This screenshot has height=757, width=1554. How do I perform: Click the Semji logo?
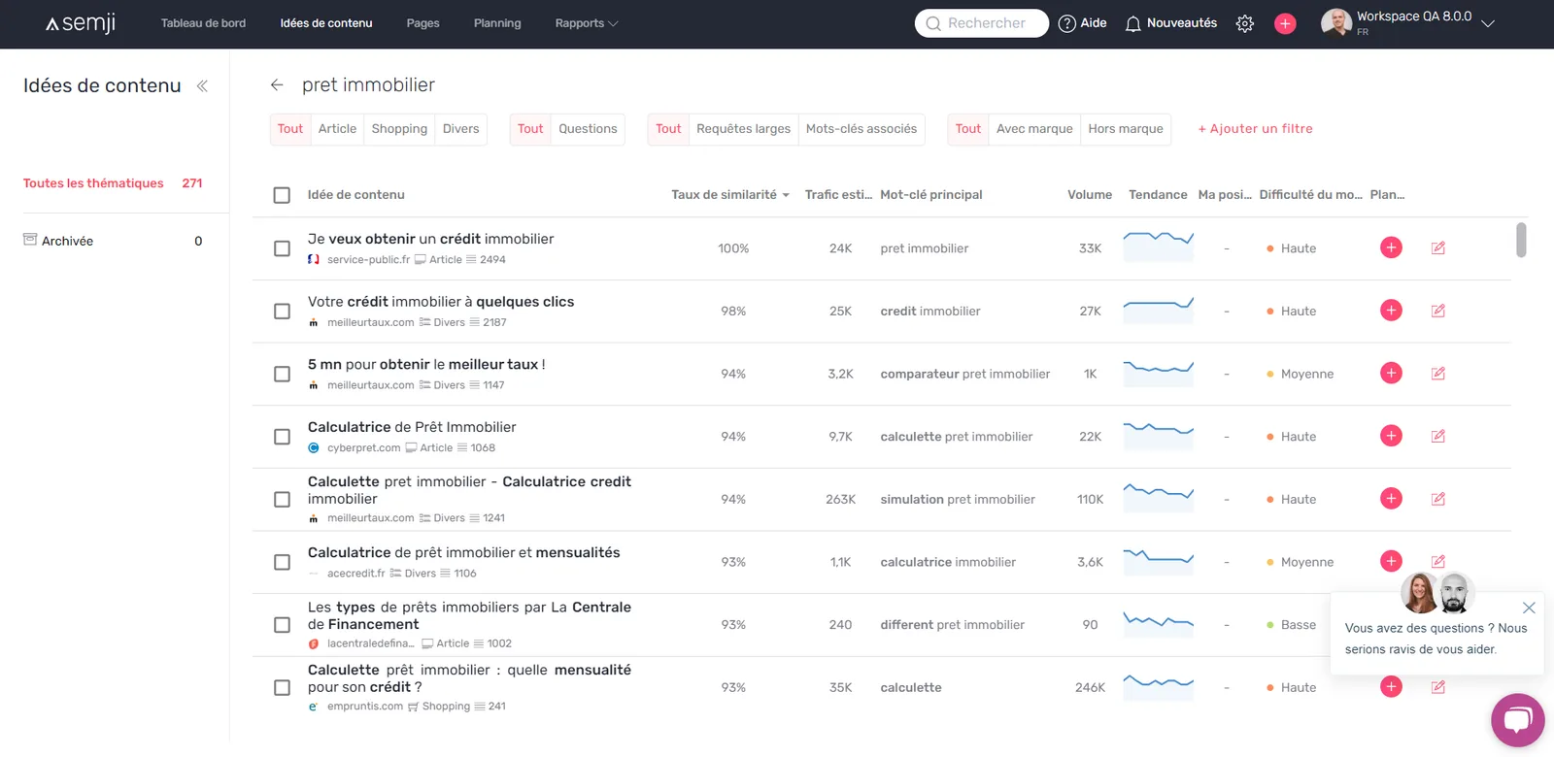click(x=81, y=23)
